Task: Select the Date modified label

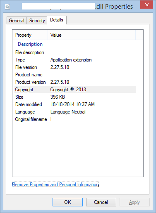Action: pos(29,104)
